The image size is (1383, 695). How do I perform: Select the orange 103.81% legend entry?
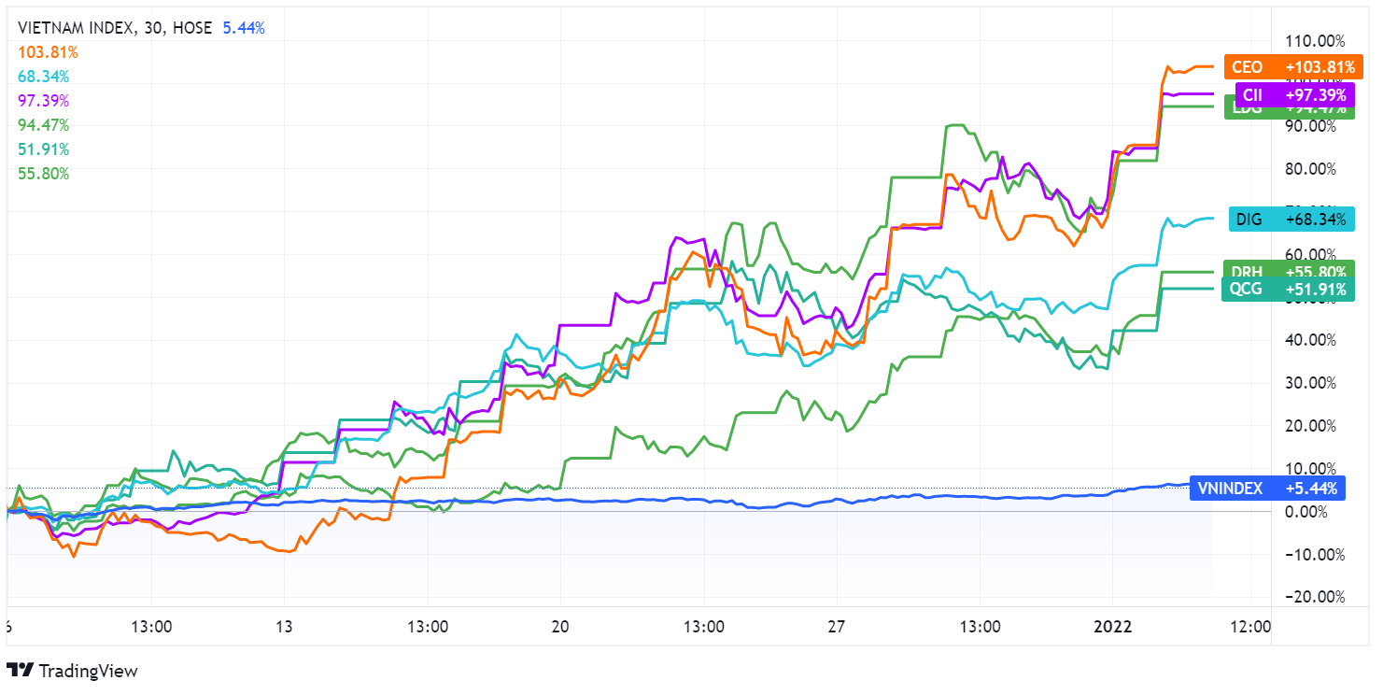43,52
